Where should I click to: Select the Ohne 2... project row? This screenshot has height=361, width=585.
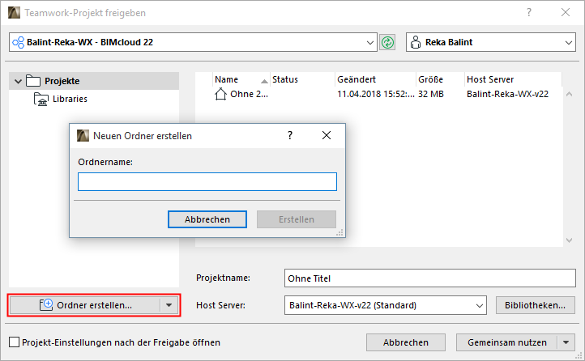point(378,94)
